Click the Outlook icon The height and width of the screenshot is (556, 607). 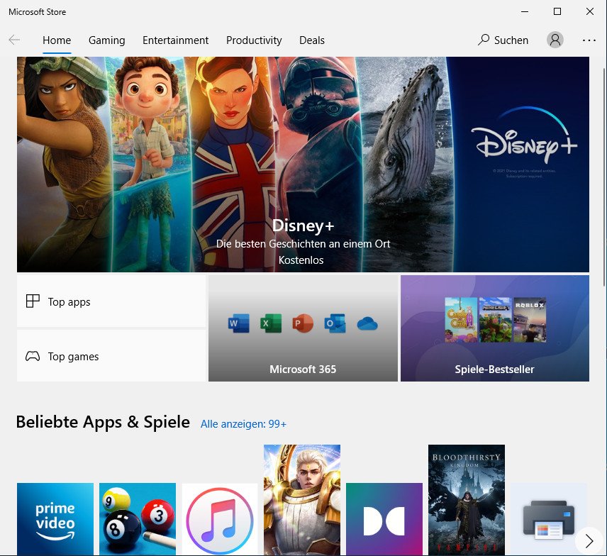pos(334,323)
